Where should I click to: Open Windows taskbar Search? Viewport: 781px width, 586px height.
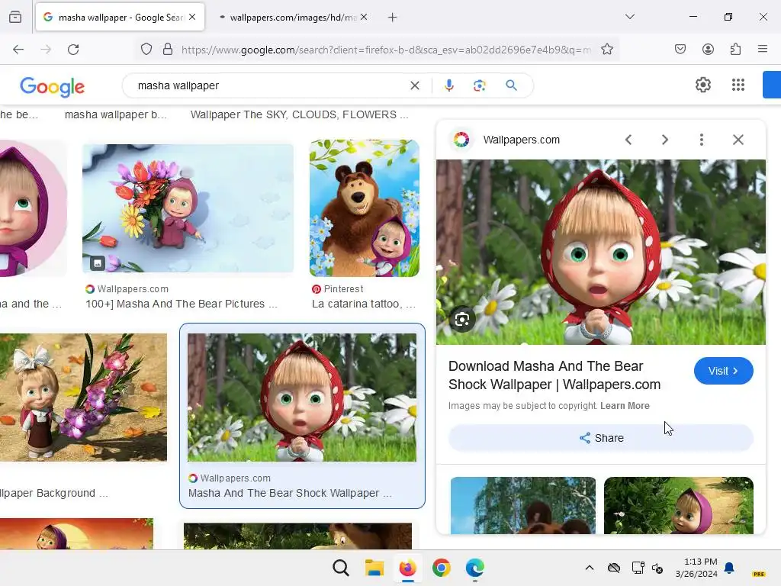click(x=341, y=568)
